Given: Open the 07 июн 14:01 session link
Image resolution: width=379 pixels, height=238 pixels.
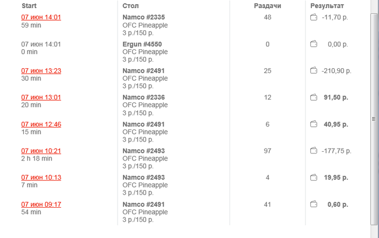Looking at the screenshot, I should 41,17.
